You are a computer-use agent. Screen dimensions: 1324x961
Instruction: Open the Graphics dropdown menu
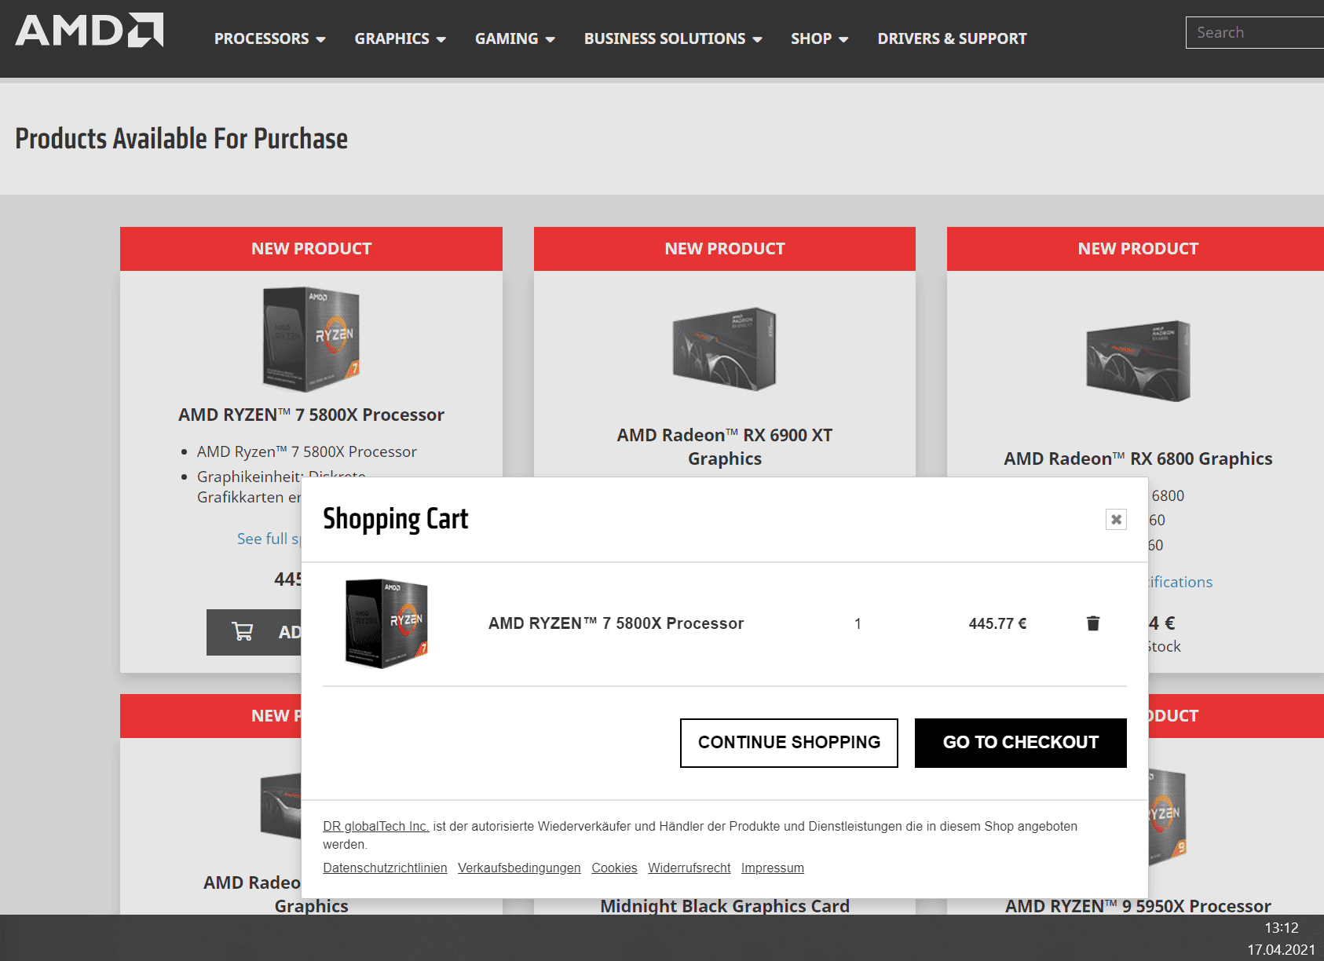point(400,38)
